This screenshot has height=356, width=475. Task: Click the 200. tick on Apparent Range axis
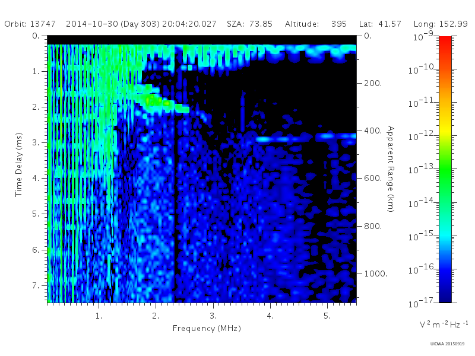373,83
